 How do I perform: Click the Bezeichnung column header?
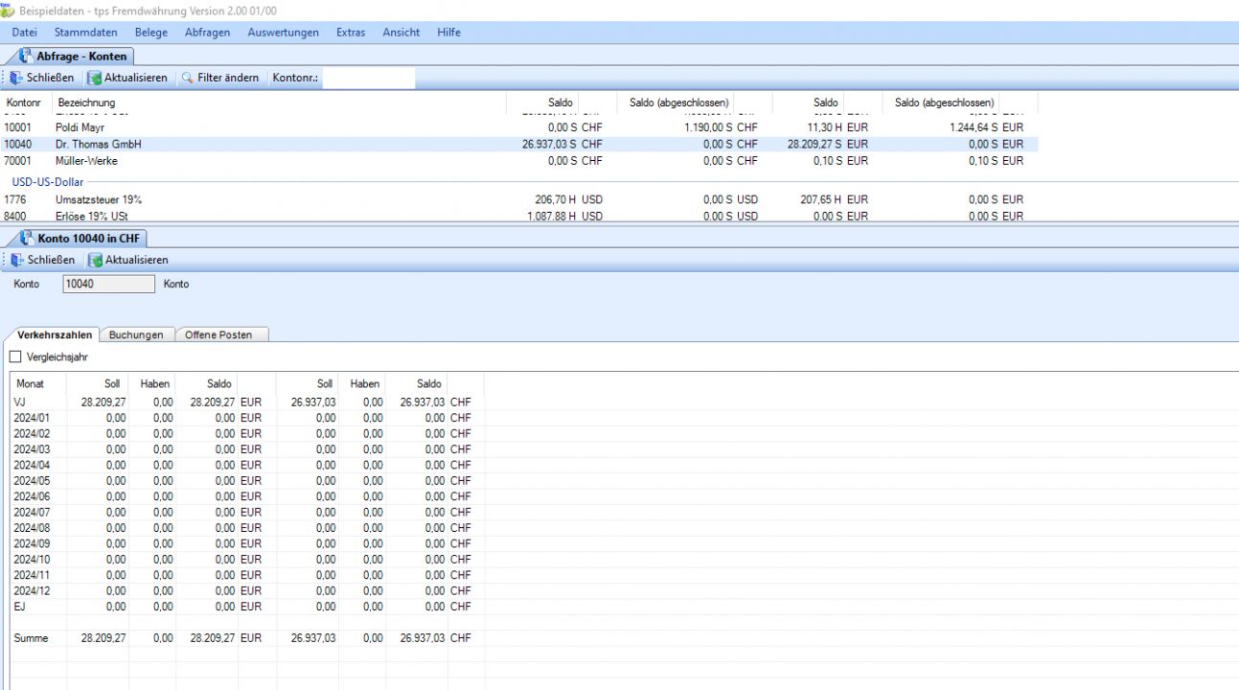tap(86, 103)
